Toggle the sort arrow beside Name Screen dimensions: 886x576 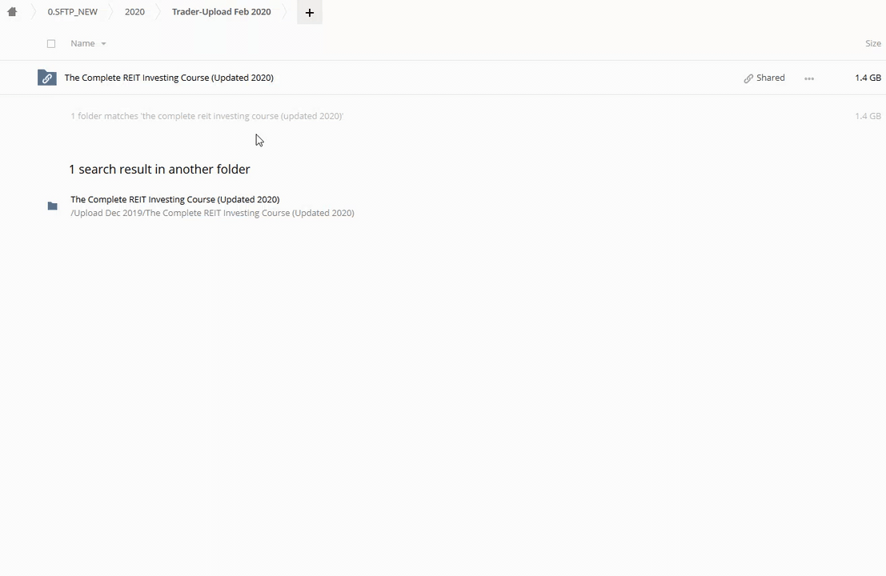click(x=103, y=44)
